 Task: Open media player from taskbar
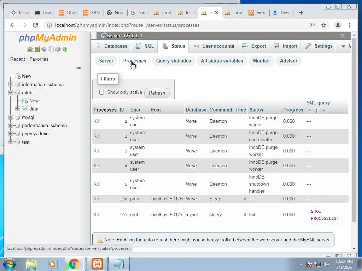(x=52, y=264)
